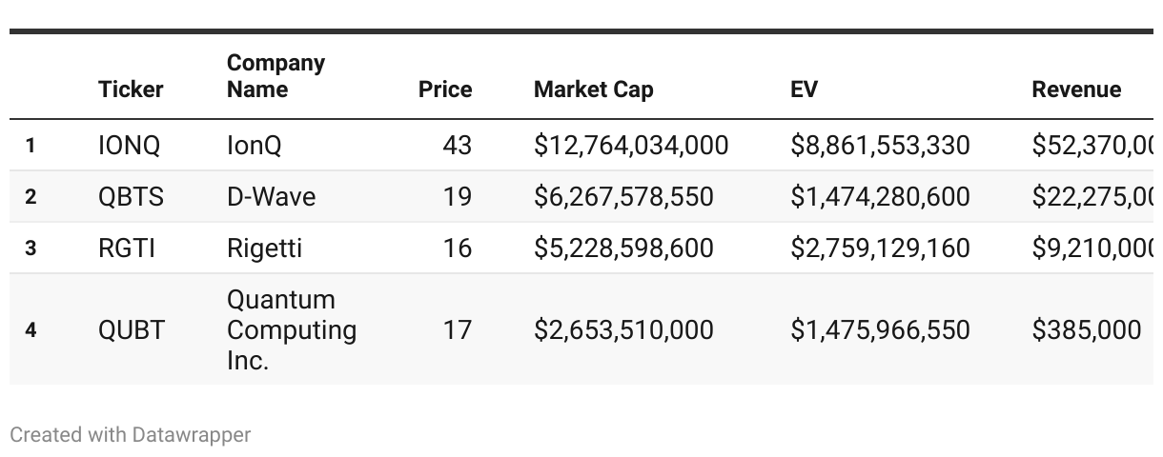Open the Created with Datawrapper link
Screen dimensions: 1163x457
tap(130, 435)
